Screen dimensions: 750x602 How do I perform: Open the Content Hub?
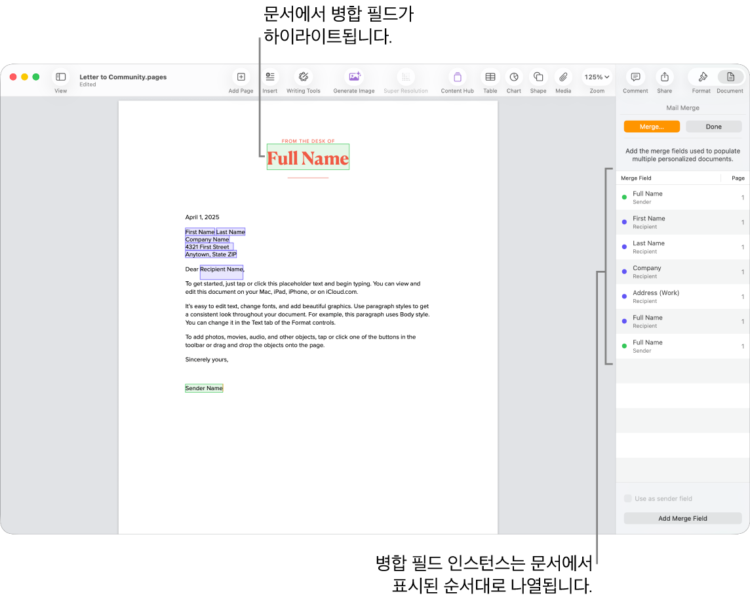point(457,77)
